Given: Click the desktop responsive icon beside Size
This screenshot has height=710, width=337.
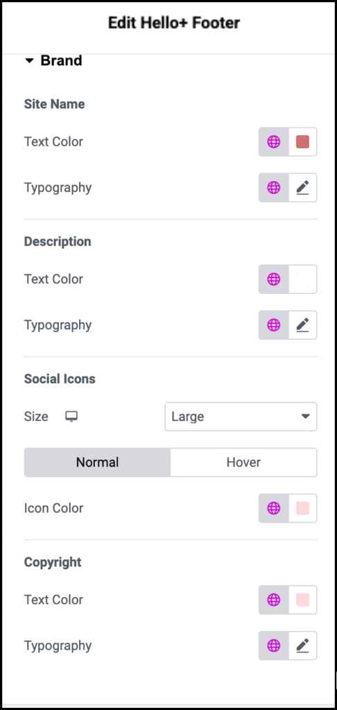Looking at the screenshot, I should pyautogui.click(x=71, y=417).
